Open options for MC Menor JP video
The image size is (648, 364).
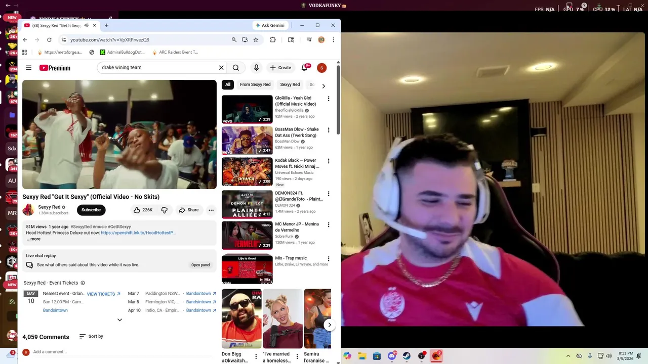click(329, 224)
